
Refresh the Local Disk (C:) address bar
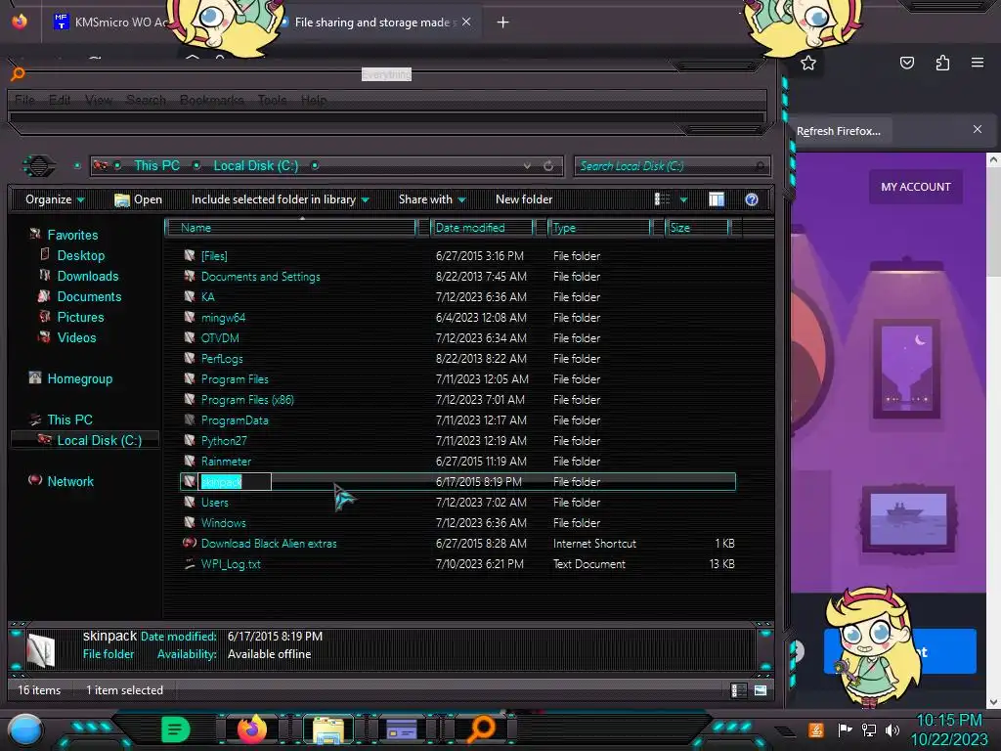(548, 166)
